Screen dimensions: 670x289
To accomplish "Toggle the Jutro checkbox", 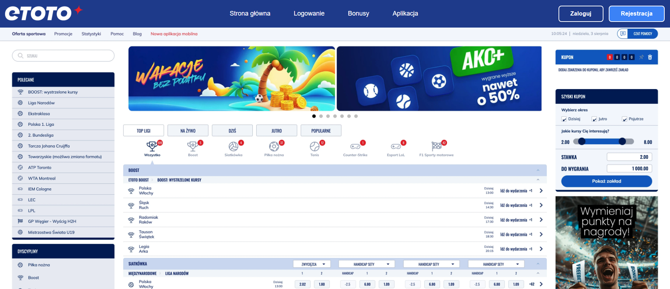I will 594,119.
